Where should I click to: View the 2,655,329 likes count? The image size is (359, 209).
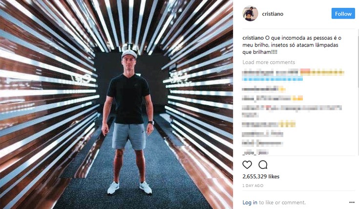tap(261, 176)
